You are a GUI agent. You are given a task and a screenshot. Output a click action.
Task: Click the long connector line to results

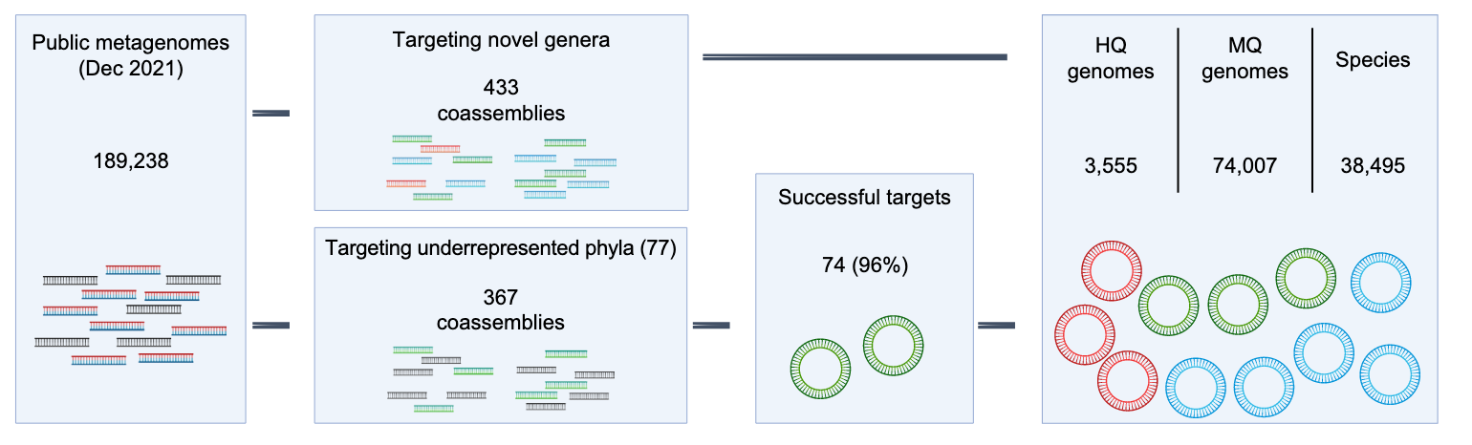855,57
